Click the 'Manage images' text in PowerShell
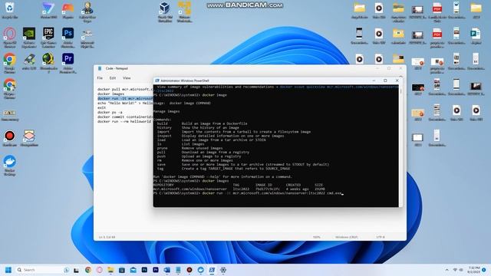 coord(166,111)
